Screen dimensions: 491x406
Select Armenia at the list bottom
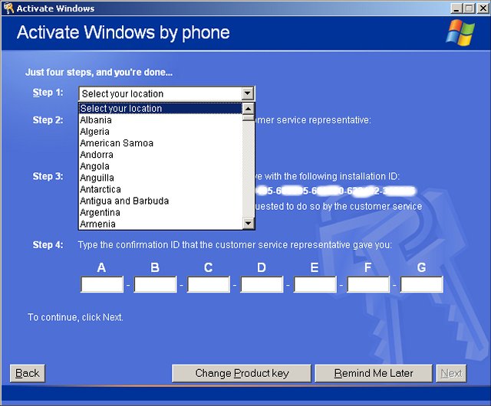coord(97,224)
